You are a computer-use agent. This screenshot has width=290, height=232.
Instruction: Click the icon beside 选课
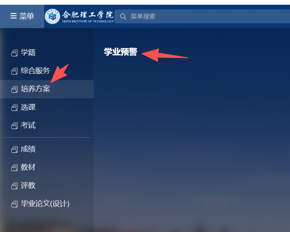pyautogui.click(x=15, y=107)
